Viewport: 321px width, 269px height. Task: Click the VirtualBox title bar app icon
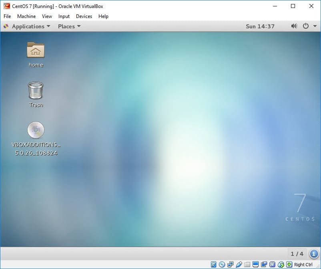[x=6, y=6]
